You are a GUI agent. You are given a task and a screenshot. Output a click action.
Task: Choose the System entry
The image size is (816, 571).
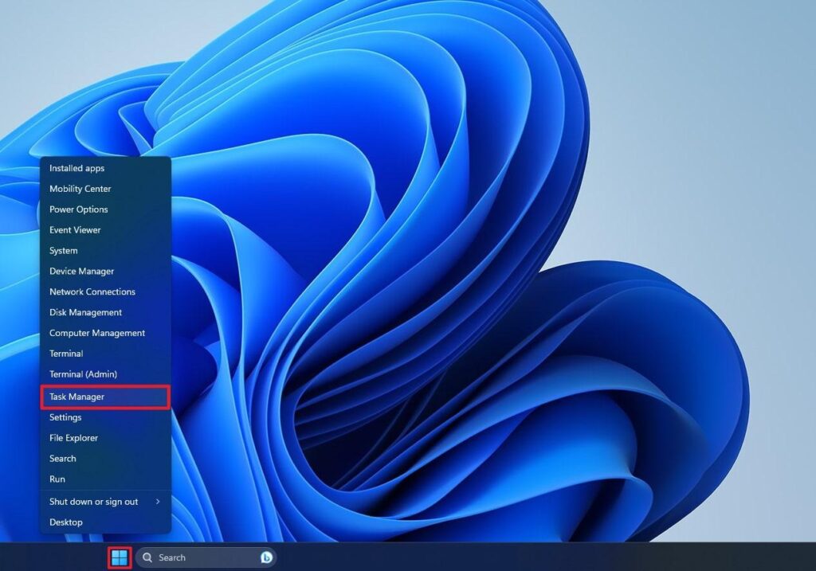[x=106, y=251]
